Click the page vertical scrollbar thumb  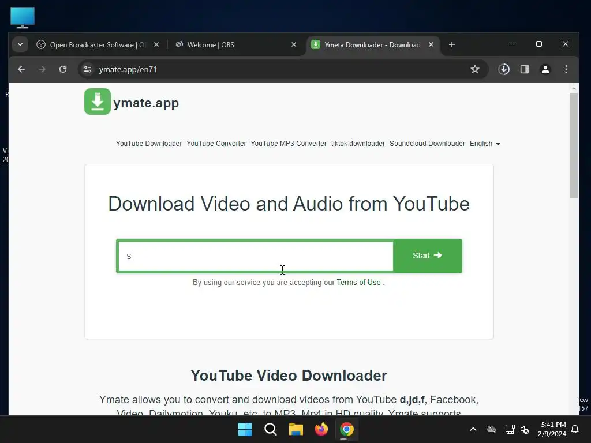tap(574, 145)
